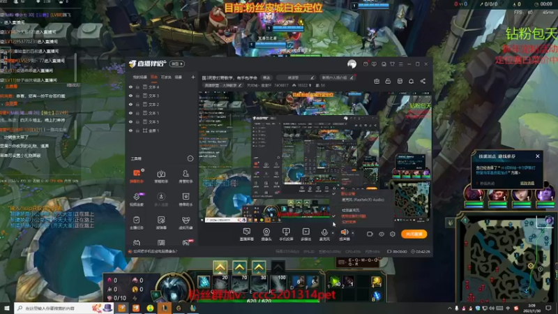Open the gift box icon above the preview
This screenshot has height=314, width=558.
tap(377, 81)
